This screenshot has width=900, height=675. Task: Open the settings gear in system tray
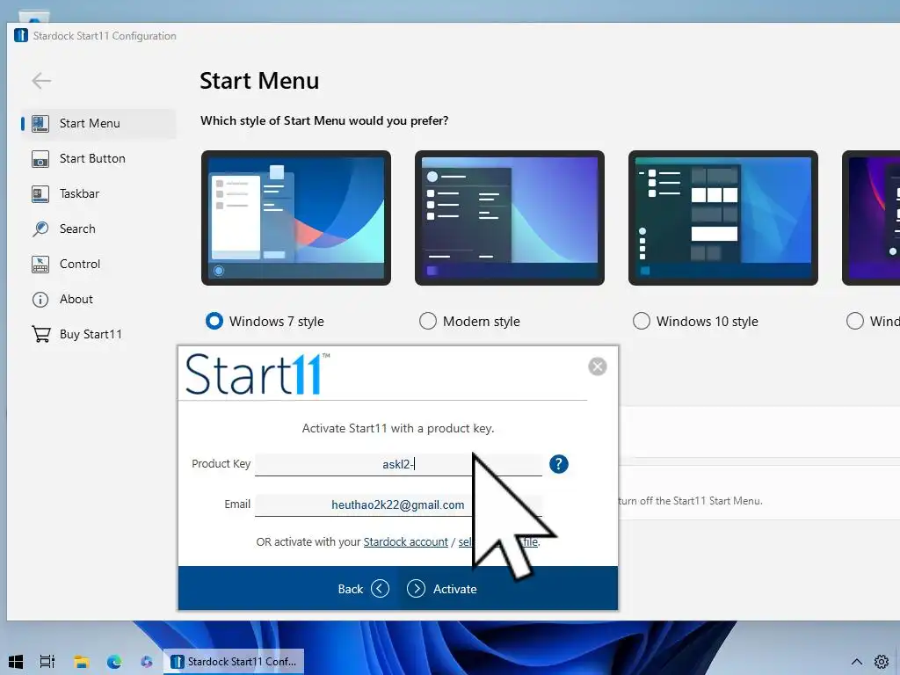(x=881, y=662)
